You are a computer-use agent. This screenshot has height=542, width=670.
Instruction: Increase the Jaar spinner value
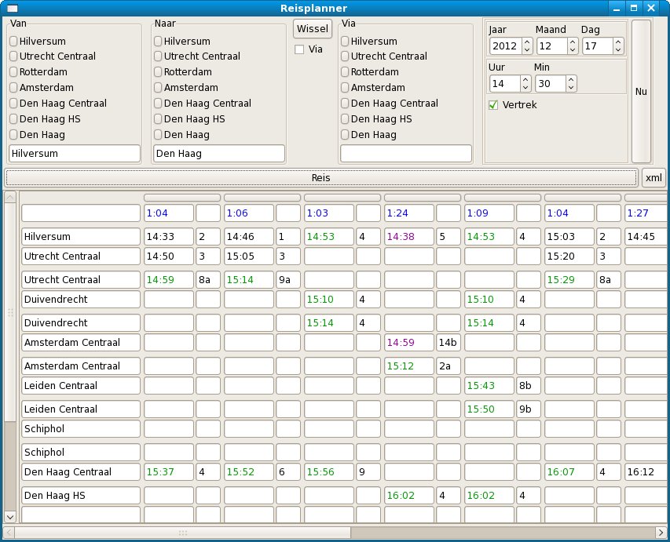tap(527, 42)
